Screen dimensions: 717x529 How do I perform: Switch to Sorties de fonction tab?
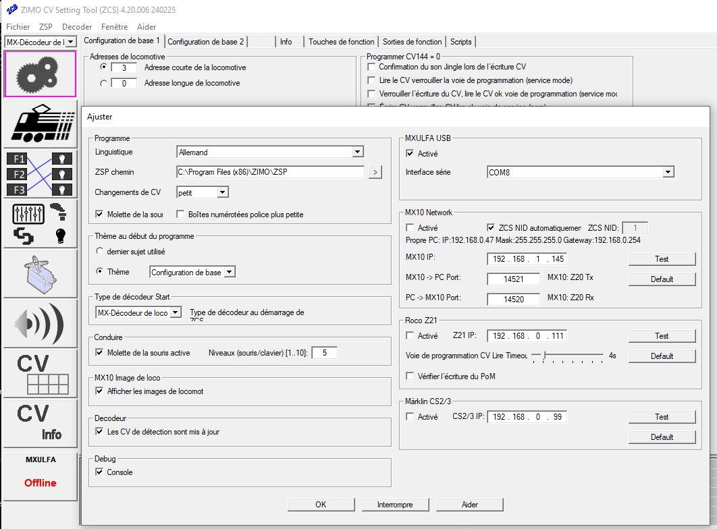coord(412,42)
